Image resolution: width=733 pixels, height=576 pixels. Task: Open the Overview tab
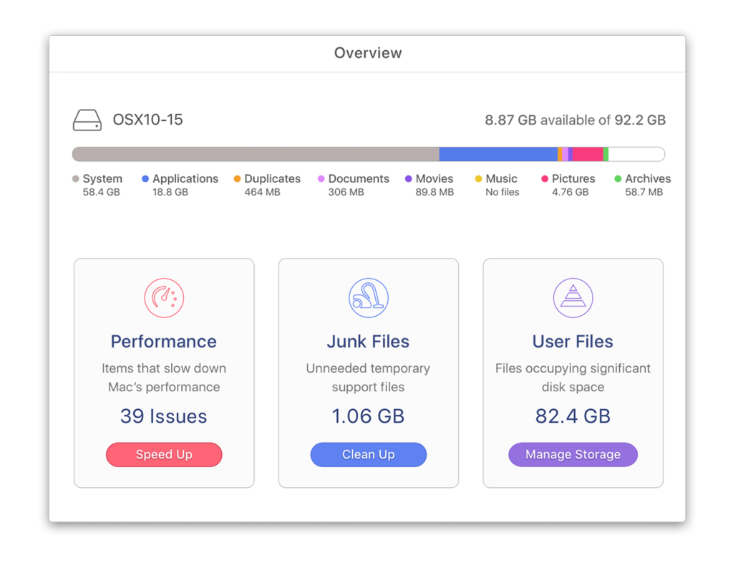(x=368, y=52)
